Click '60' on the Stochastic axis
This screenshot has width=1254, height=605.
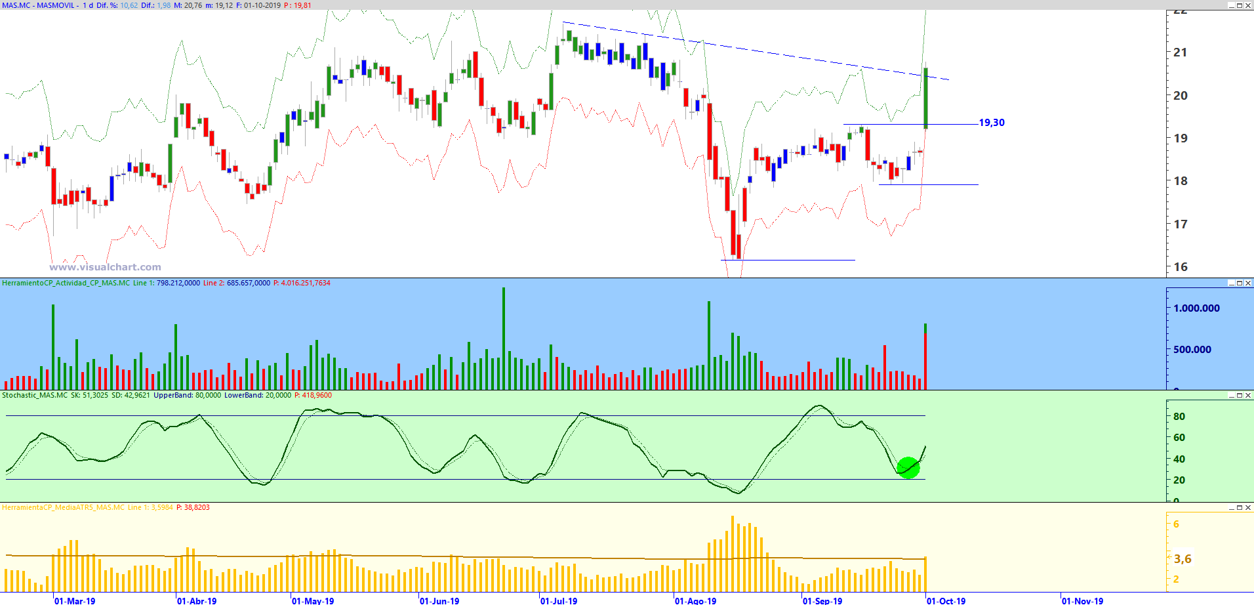click(1179, 438)
